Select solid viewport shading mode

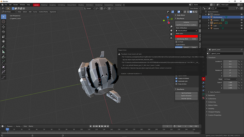tap(191, 12)
